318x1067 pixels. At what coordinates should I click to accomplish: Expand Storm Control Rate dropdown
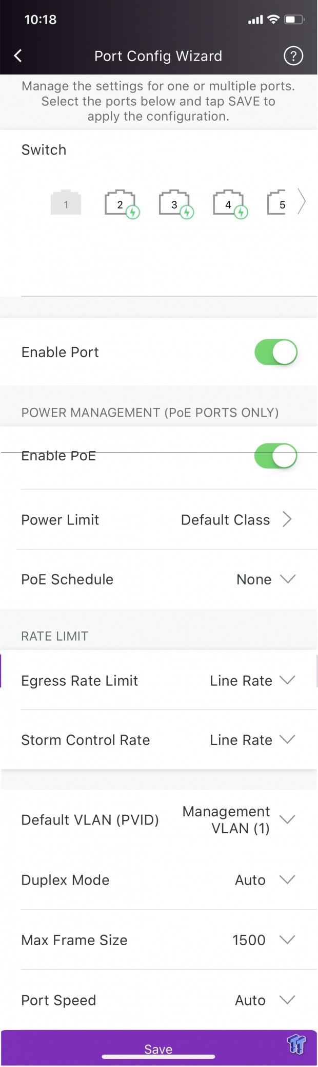158,740
